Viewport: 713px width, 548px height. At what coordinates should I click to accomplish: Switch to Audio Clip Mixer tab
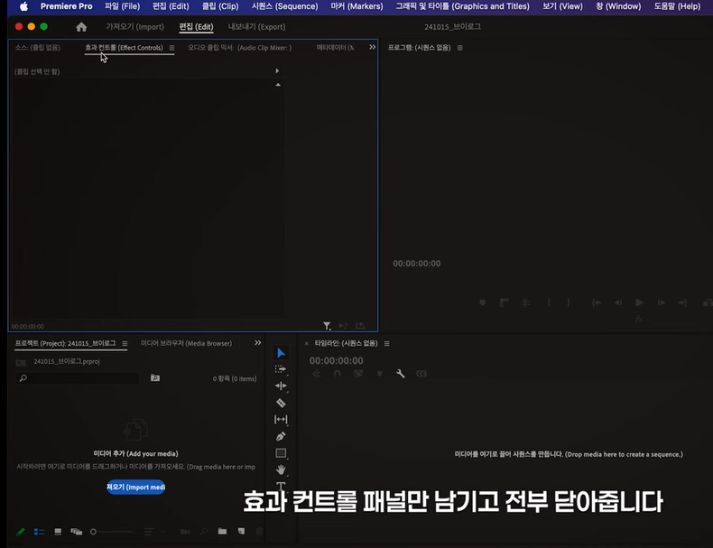point(240,47)
